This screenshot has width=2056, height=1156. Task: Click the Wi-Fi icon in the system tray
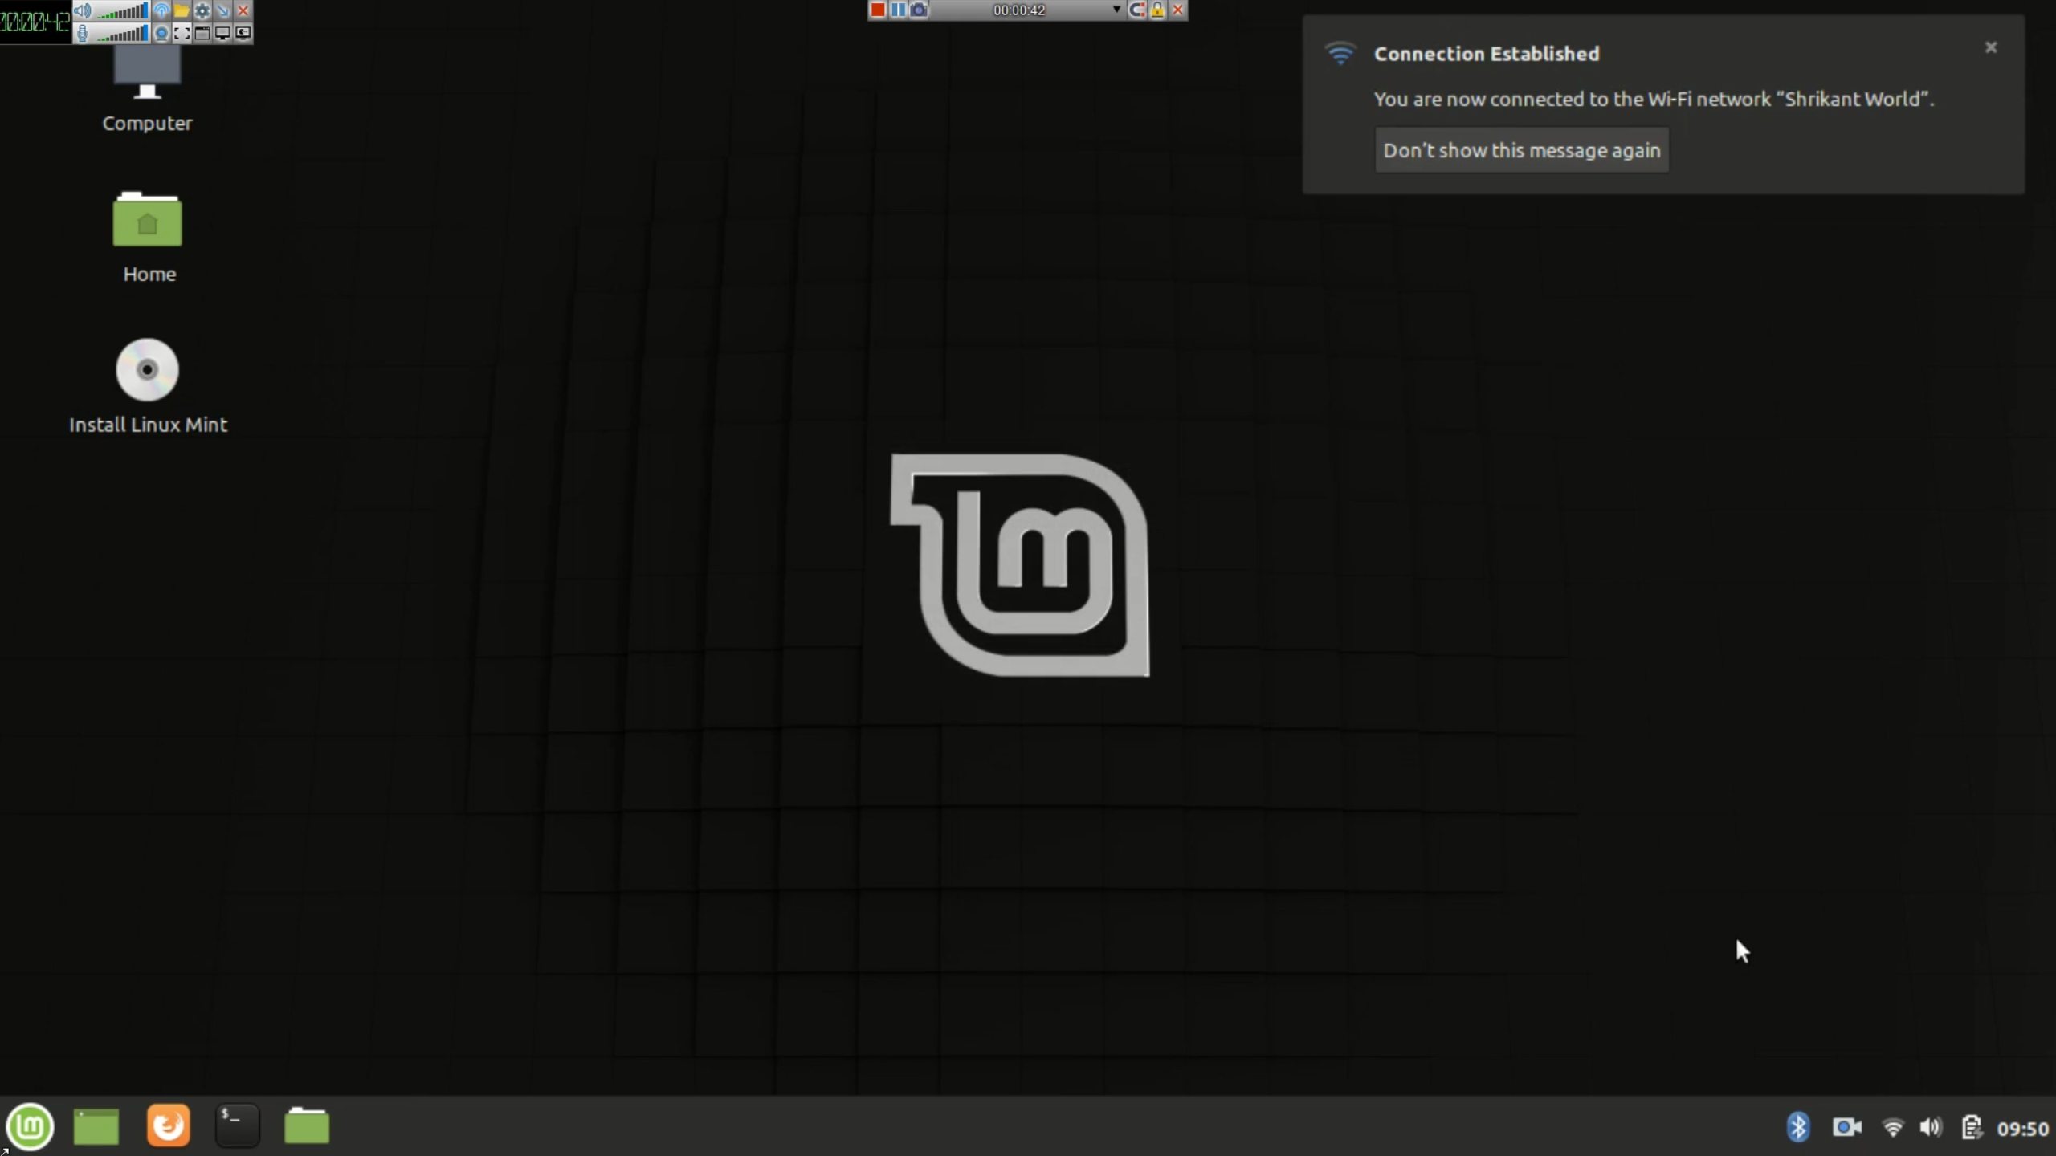(x=1893, y=1127)
